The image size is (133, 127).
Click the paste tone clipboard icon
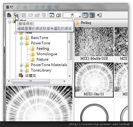[x=9, y=15]
